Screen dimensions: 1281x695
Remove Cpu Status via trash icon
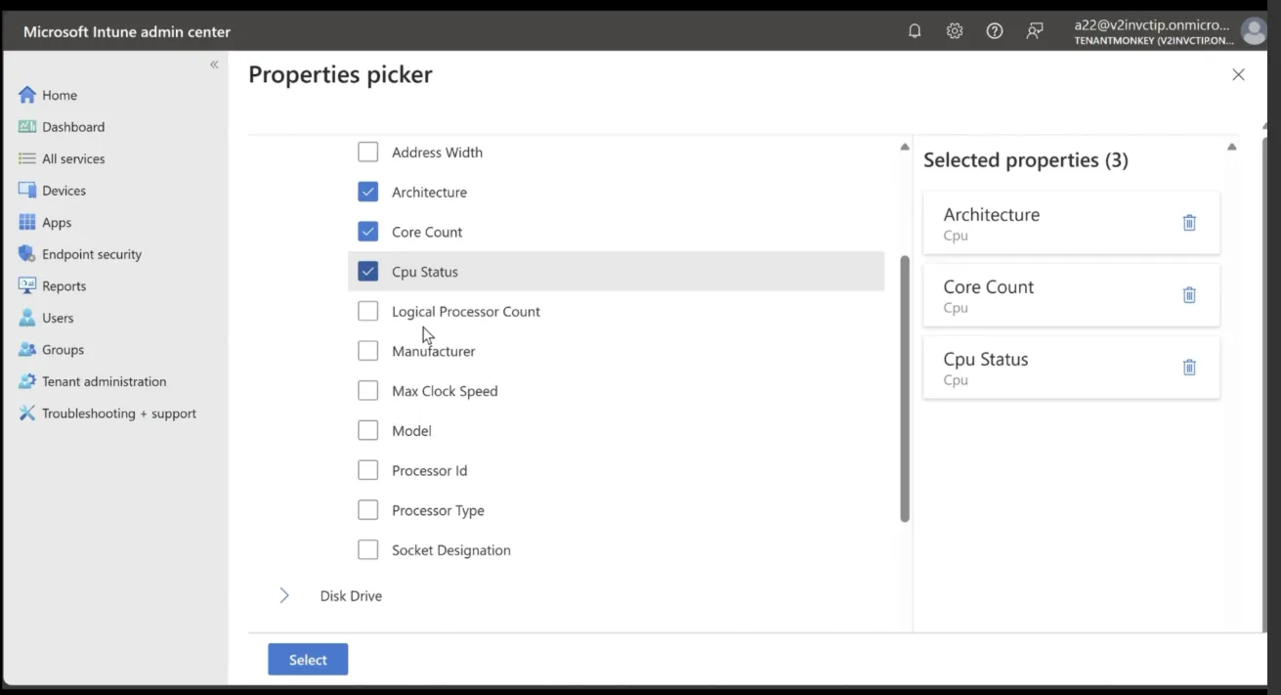1189,368
